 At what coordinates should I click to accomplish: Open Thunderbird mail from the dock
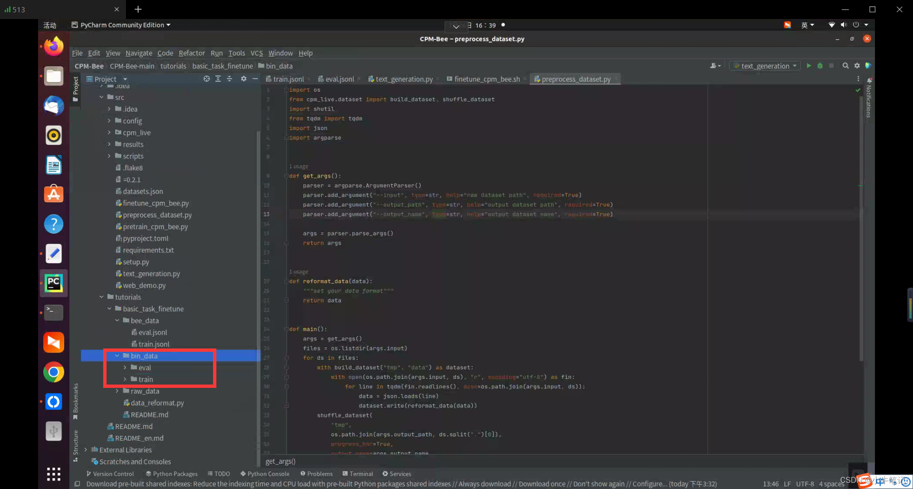(x=53, y=105)
